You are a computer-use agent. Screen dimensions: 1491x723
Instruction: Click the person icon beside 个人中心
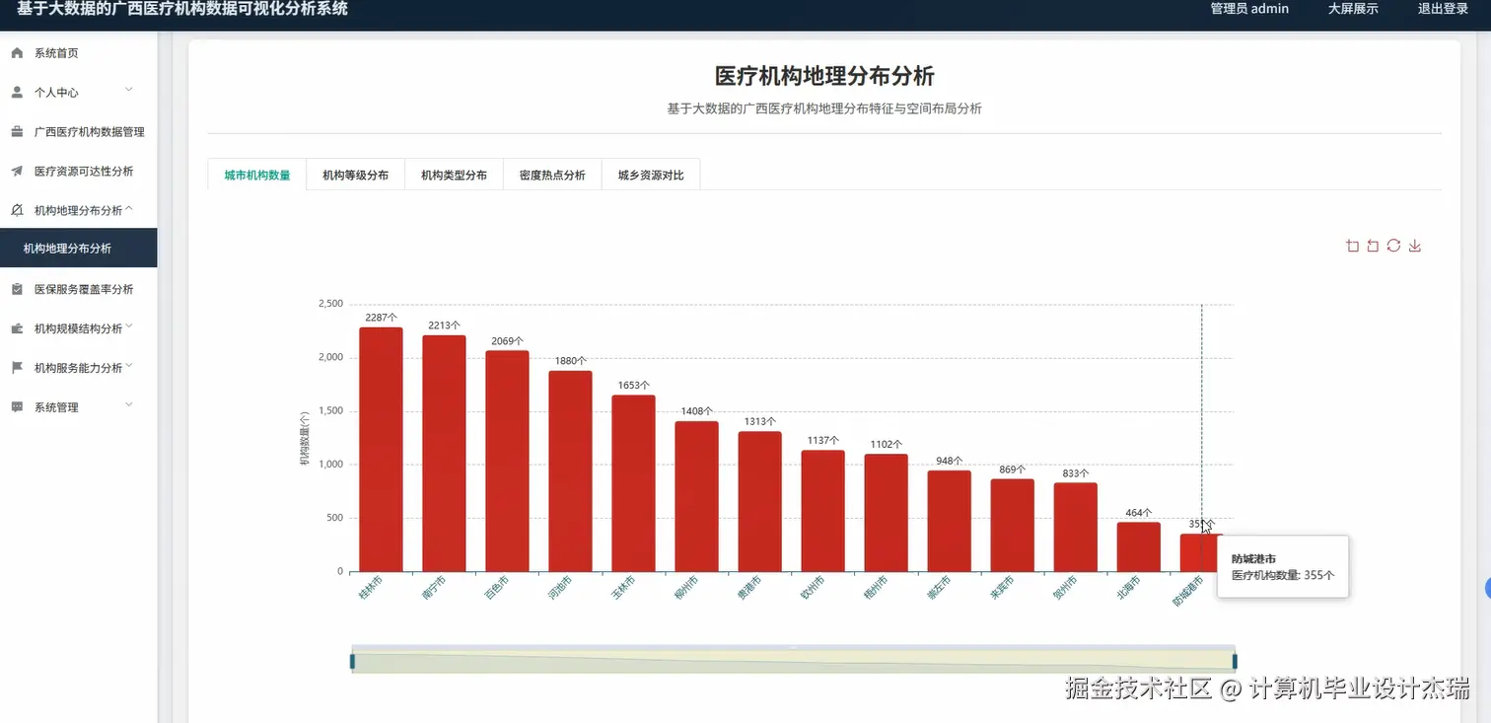tap(17, 93)
